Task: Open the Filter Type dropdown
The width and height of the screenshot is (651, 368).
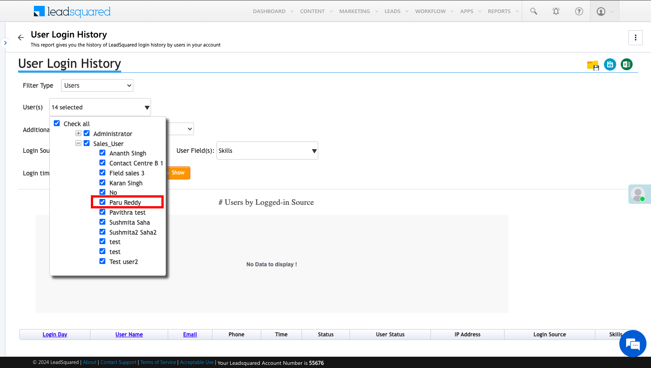Action: pyautogui.click(x=97, y=85)
